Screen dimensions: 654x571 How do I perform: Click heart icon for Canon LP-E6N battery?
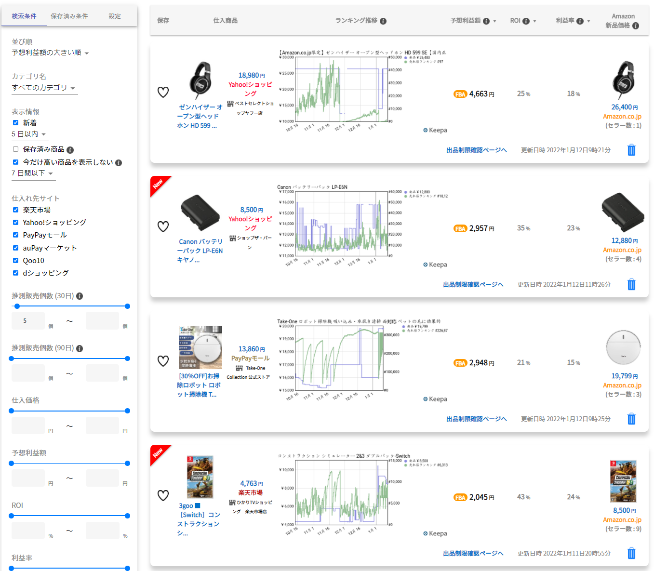click(163, 226)
